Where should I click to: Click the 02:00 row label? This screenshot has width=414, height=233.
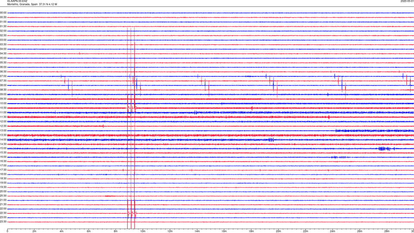coord(3,31)
